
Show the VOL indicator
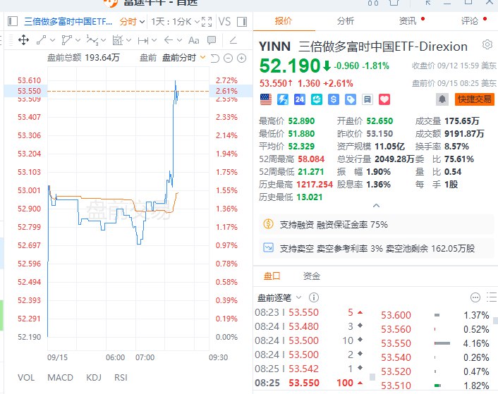26,378
